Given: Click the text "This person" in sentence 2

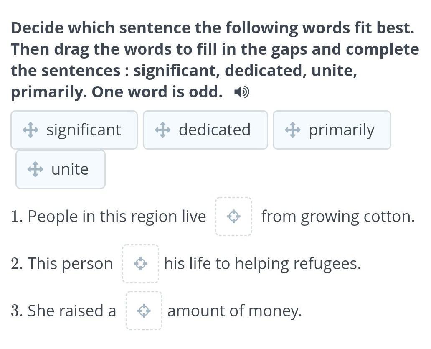Looking at the screenshot, I should [70, 264].
